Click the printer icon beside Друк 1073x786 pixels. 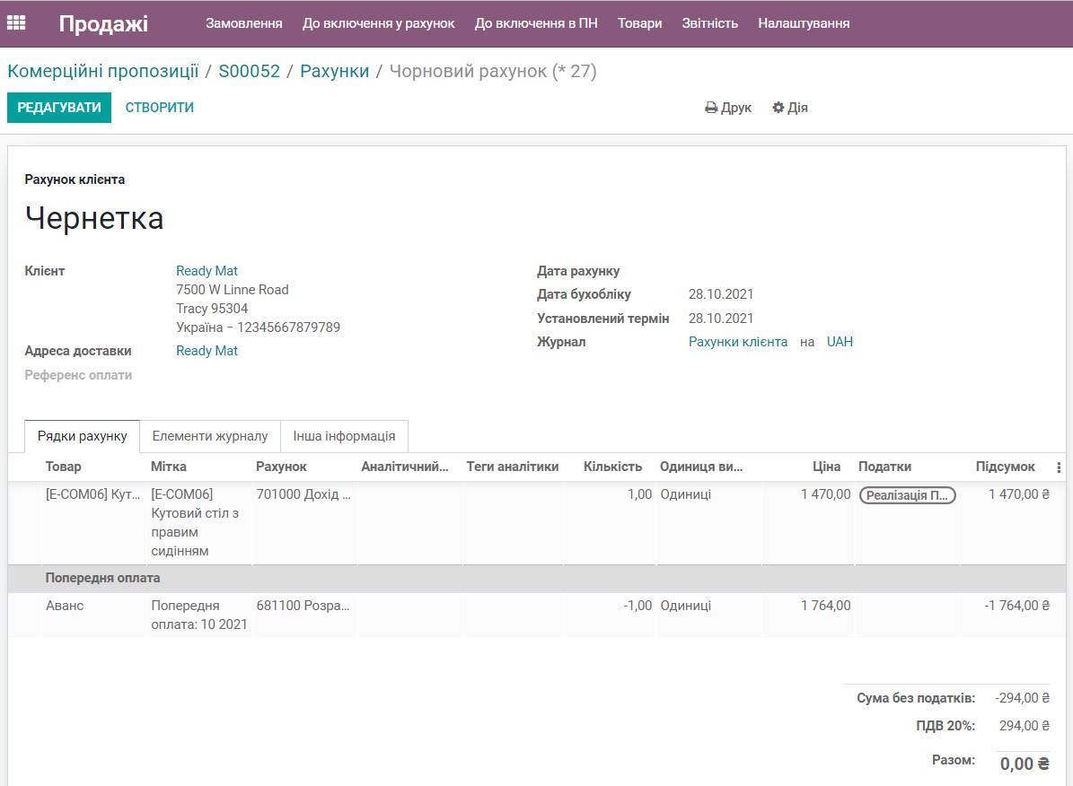[709, 107]
